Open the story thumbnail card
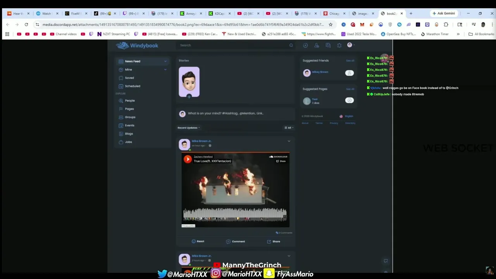 [189, 82]
